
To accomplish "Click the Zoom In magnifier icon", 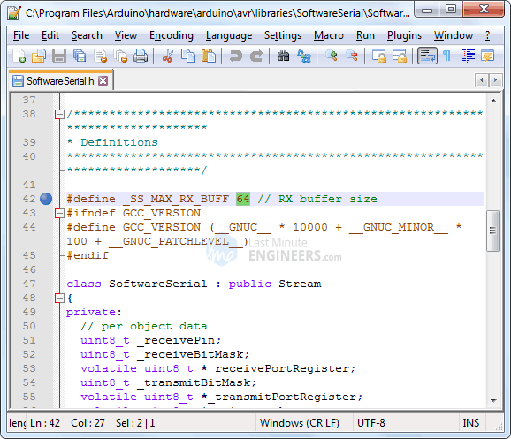I will 332,56.
